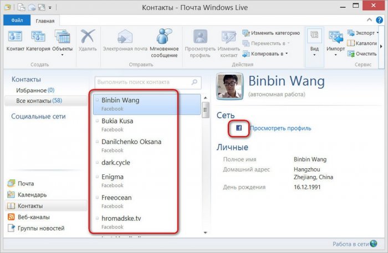Click the Facebook icon under Сеть

coord(239,128)
